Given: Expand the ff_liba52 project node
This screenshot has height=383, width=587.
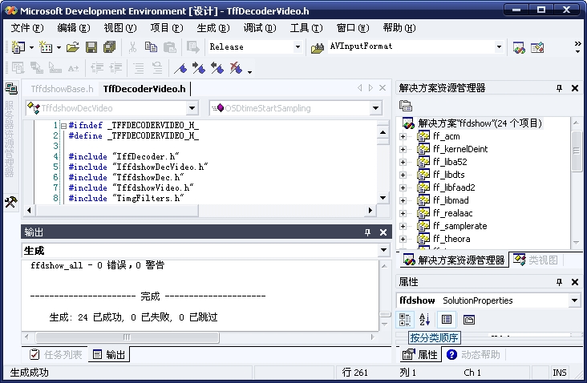Looking at the screenshot, I should [403, 162].
